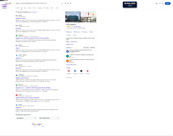Open the settings gear icon in header
173x136 pixels.
pyautogui.click(x=156, y=3)
